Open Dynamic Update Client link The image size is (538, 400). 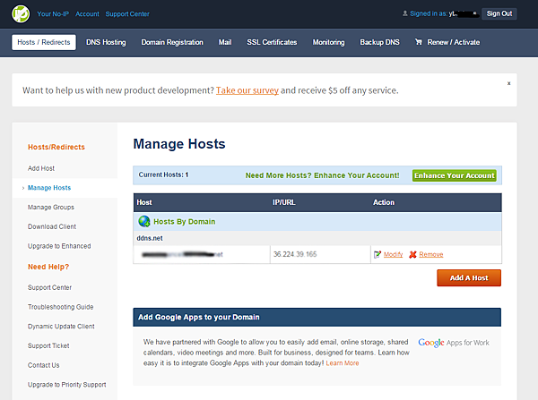(x=61, y=327)
